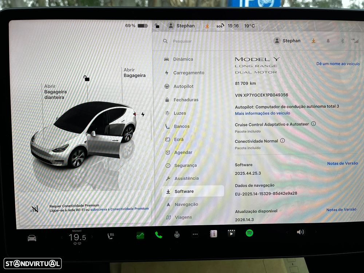Open Stephan profile in top status bar

pyautogui.click(x=181, y=26)
